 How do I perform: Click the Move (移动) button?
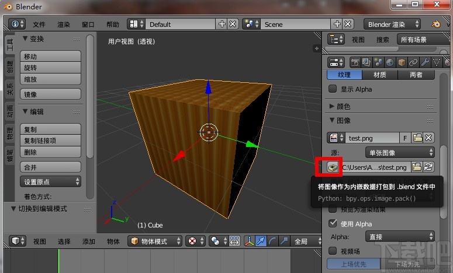(x=50, y=56)
